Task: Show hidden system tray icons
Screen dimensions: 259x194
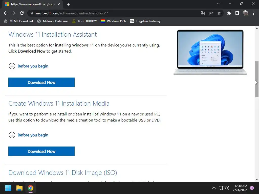Action: point(214,188)
